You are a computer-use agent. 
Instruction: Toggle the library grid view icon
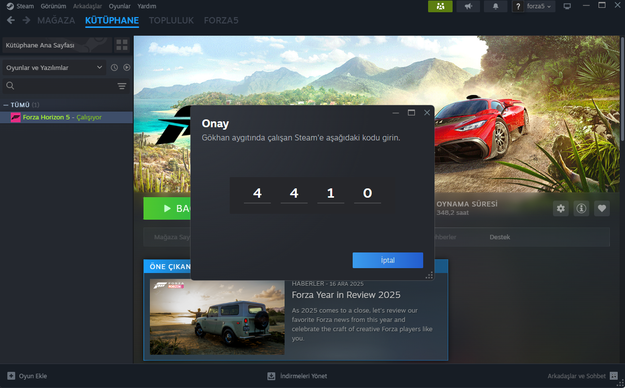point(121,46)
